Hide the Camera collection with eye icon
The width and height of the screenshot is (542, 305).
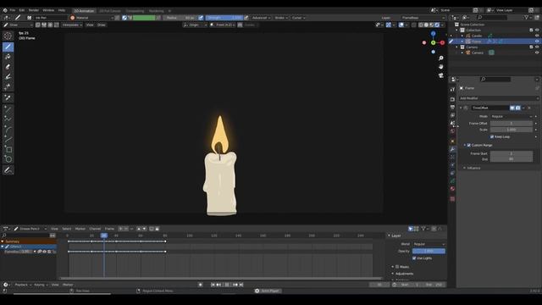537,47
